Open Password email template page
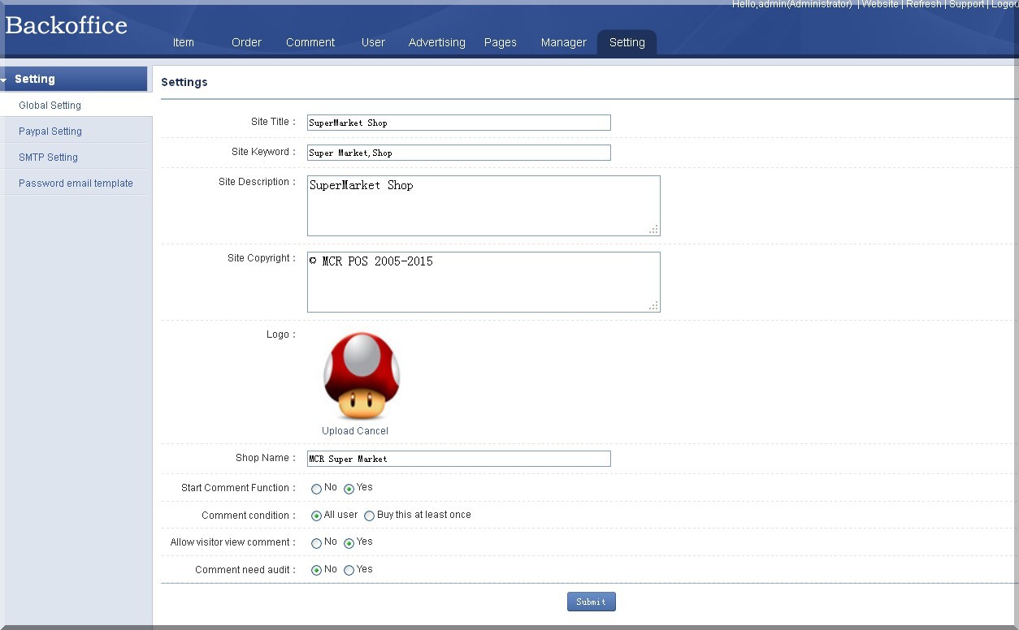The image size is (1019, 630). click(x=76, y=183)
